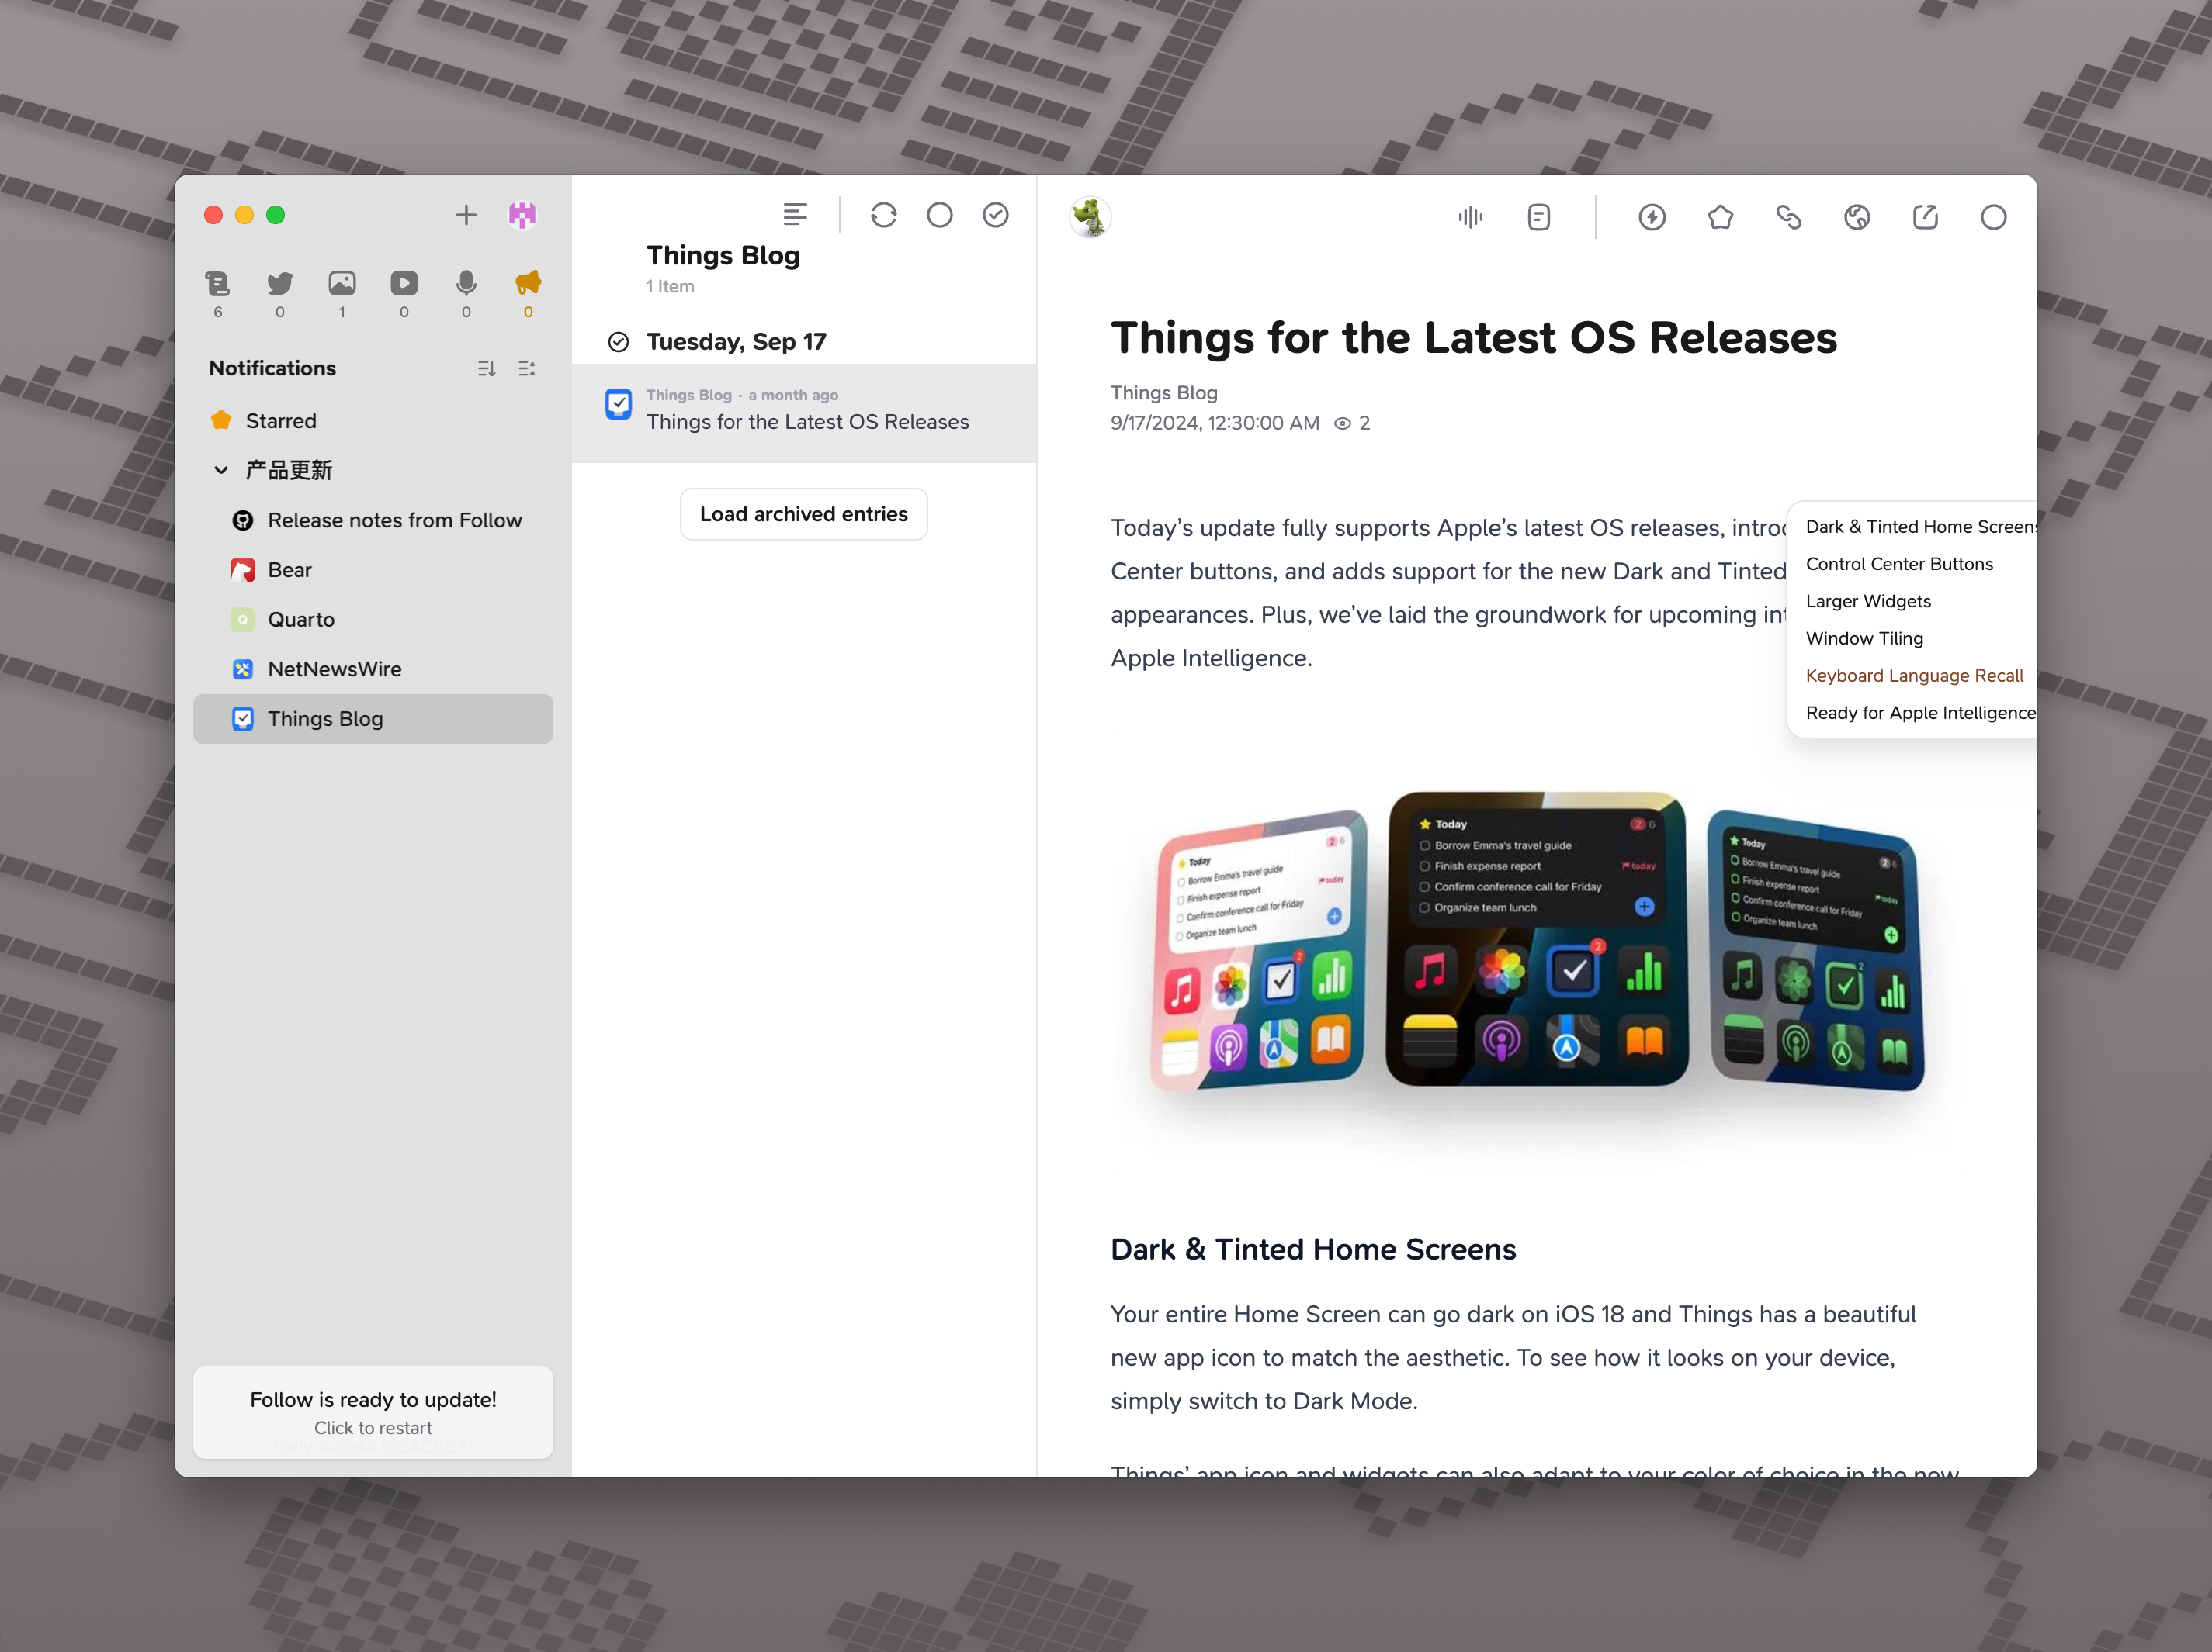Click the view count eye icon
Screen dimensions: 2212x1652
pos(1342,423)
